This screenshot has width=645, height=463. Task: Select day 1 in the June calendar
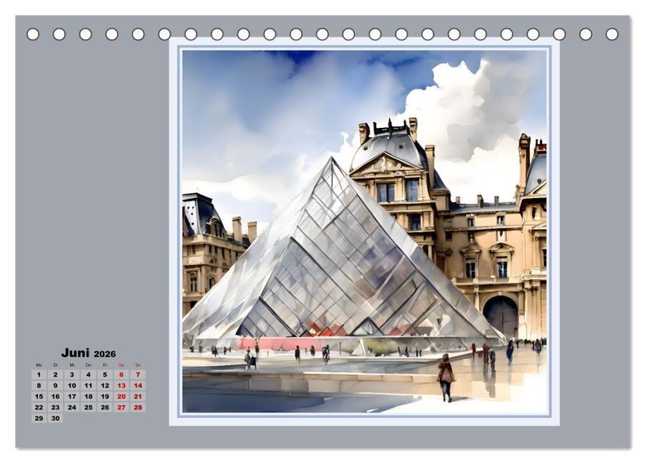pos(39,374)
